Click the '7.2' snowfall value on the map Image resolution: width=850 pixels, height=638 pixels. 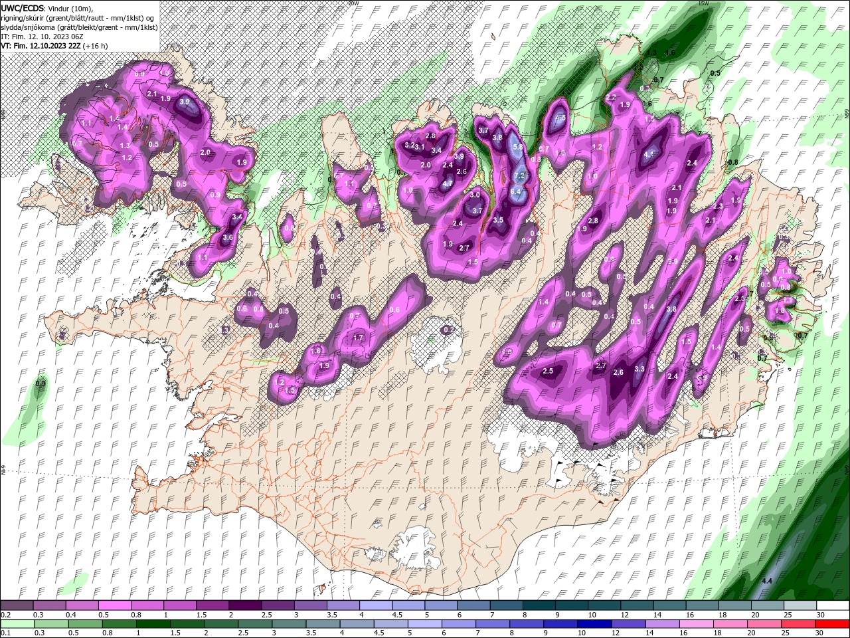tap(520, 175)
